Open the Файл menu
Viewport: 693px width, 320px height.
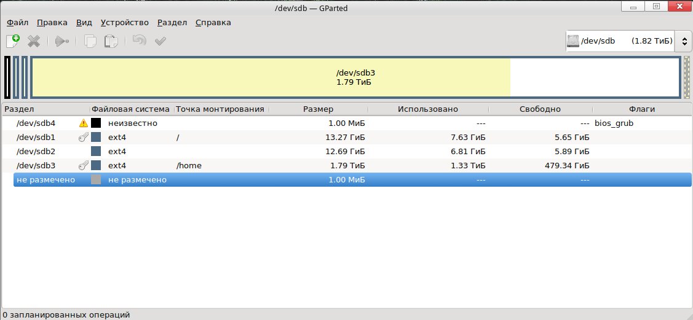pyautogui.click(x=18, y=23)
